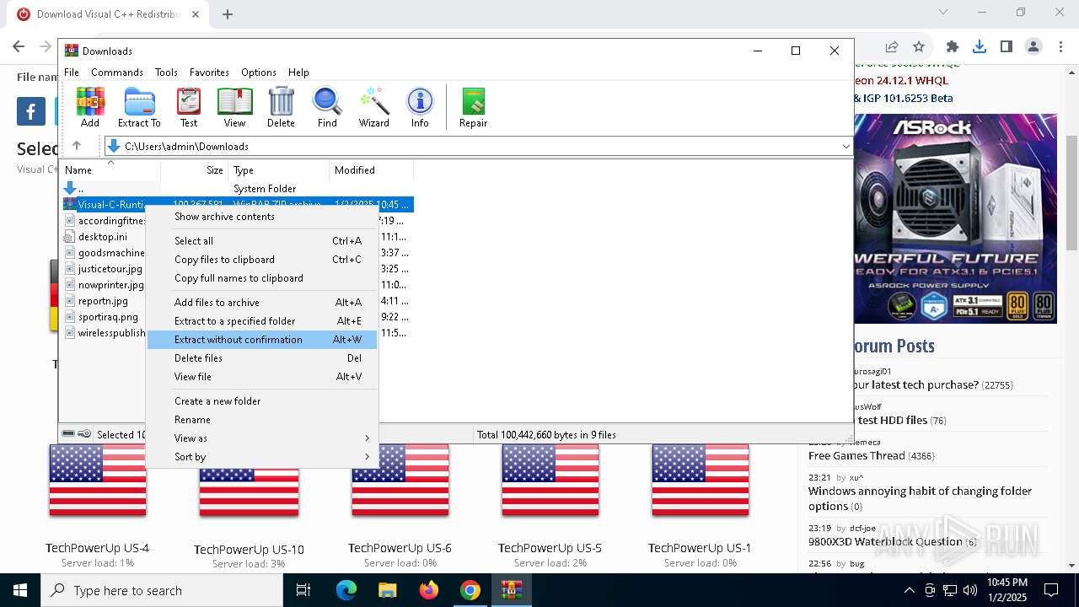Open File Explorer from taskbar

387,590
